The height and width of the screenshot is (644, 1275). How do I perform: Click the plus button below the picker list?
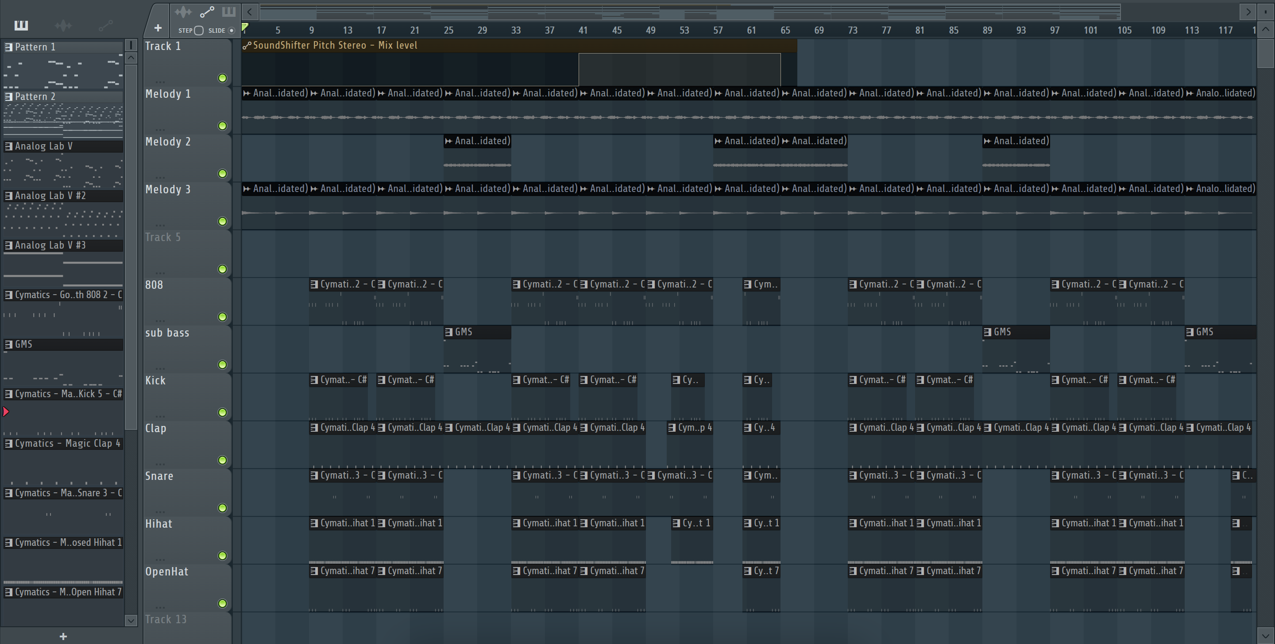pos(63,636)
